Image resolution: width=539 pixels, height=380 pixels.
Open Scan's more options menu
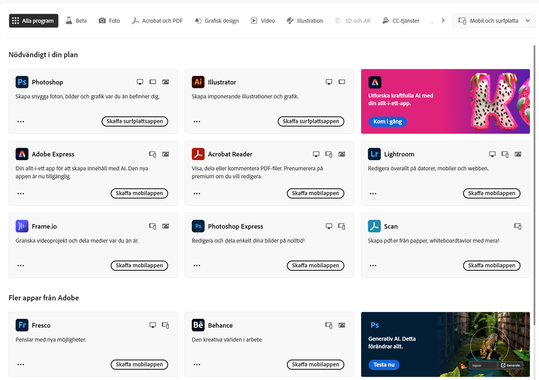pos(373,266)
